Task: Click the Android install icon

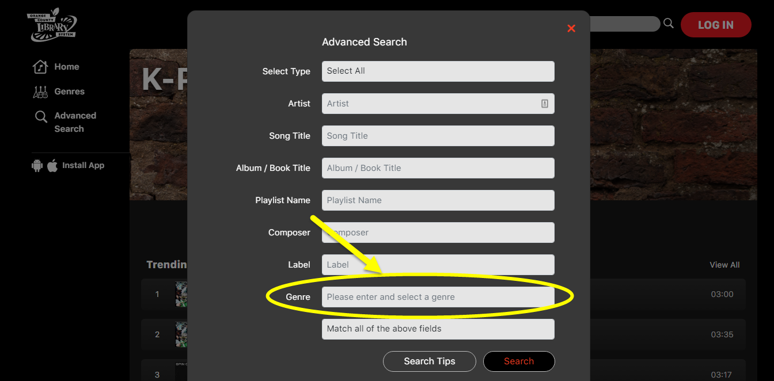Action: click(x=37, y=166)
